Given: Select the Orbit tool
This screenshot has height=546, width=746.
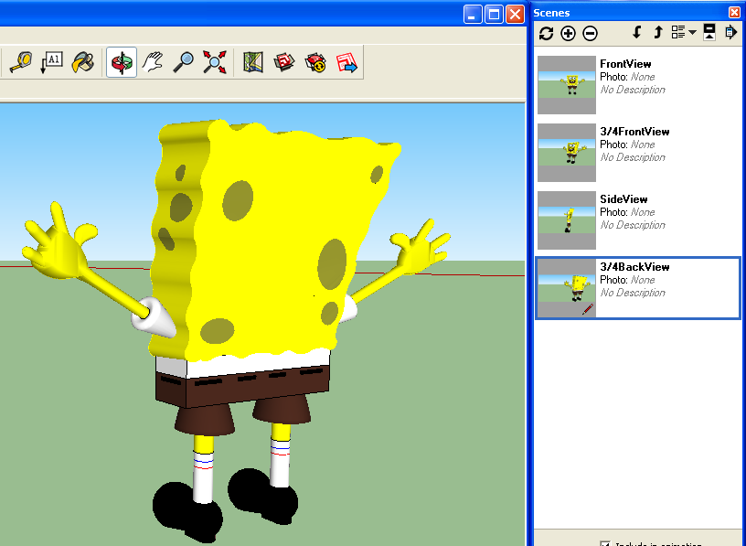Looking at the screenshot, I should [x=122, y=62].
